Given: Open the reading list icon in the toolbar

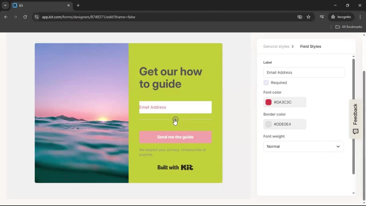Looking at the screenshot, I should (322, 17).
